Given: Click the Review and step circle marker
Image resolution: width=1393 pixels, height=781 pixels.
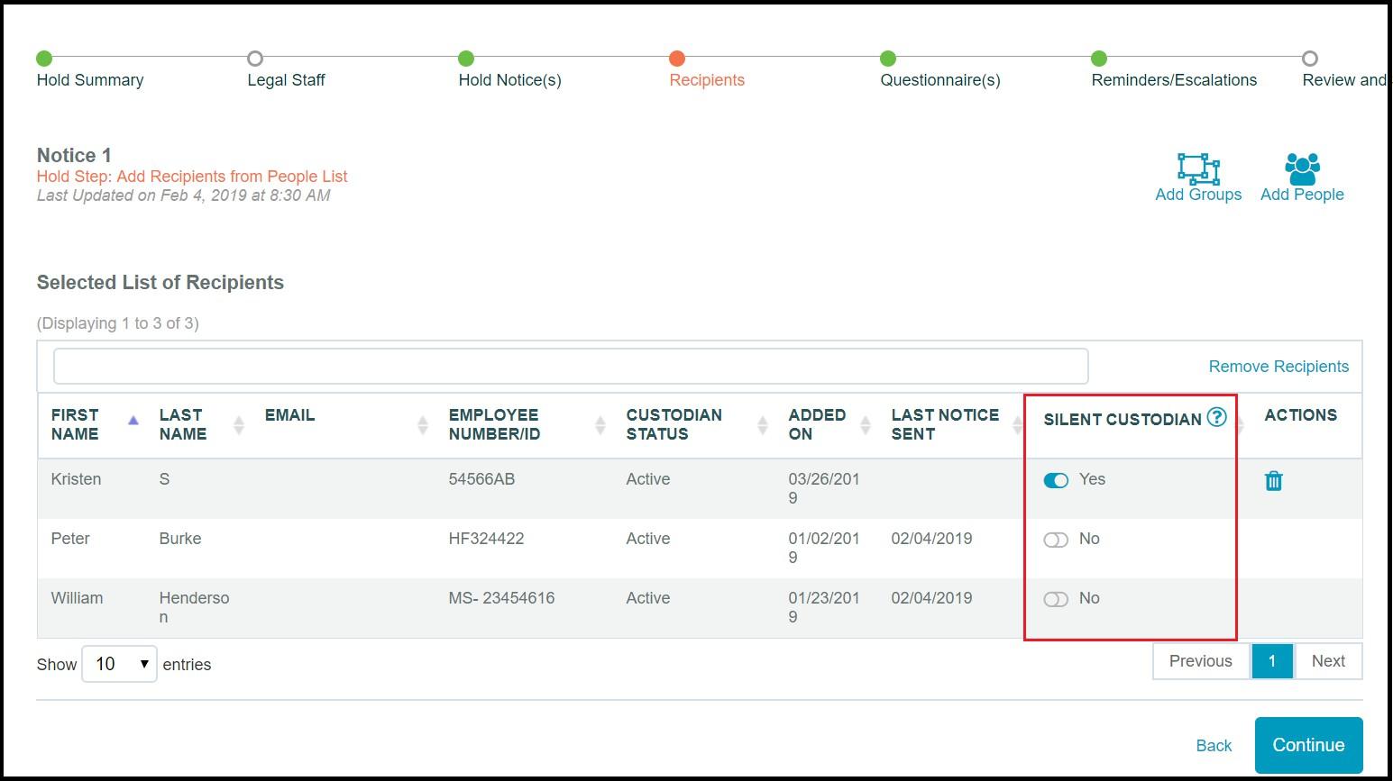Looking at the screenshot, I should click(x=1310, y=59).
